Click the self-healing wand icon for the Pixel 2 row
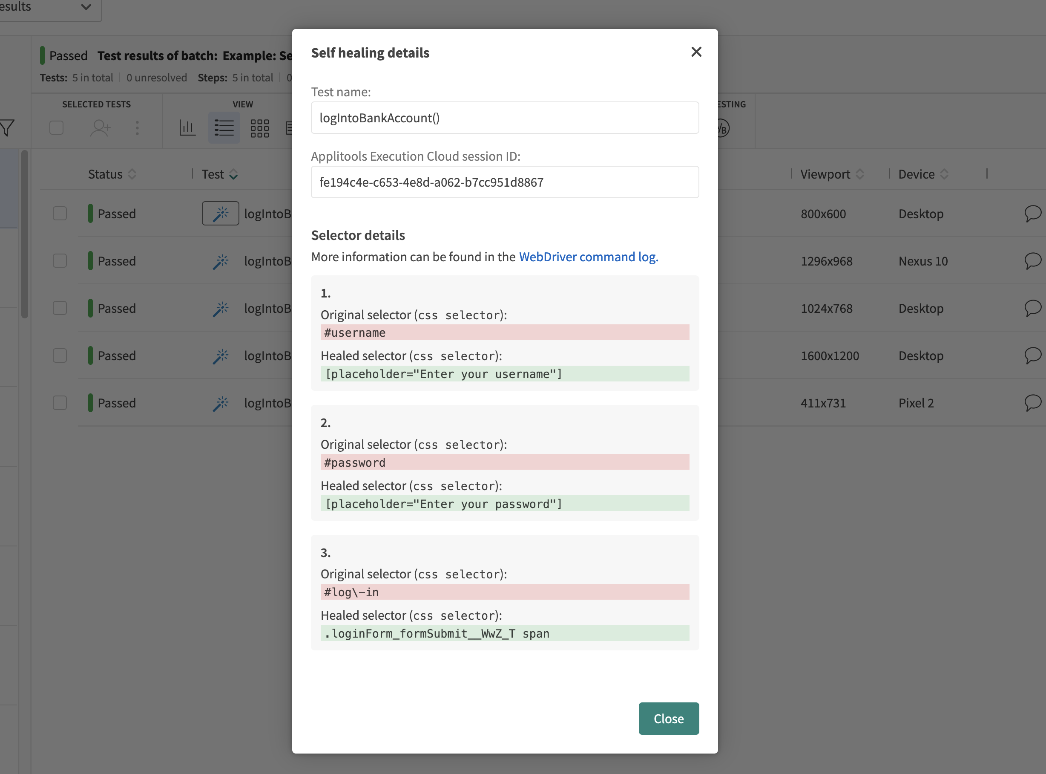This screenshot has height=774, width=1046. coord(221,403)
